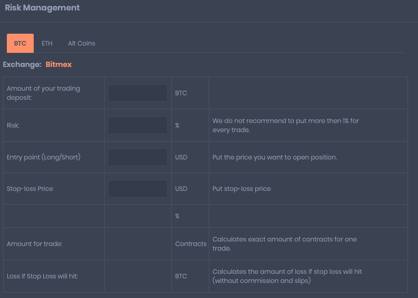Open the ETH tab
This screenshot has width=418, height=298.
coord(47,43)
